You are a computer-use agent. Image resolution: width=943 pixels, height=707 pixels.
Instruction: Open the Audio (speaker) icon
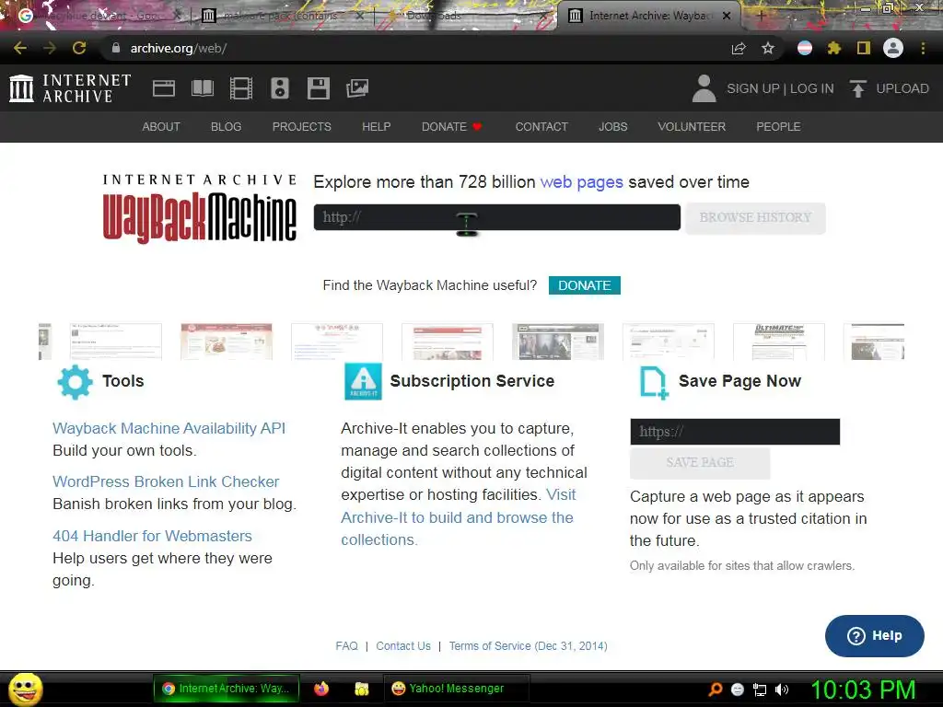tap(280, 88)
